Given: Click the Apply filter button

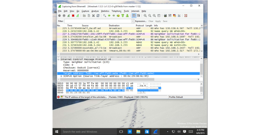Looking at the screenshot, I should pyautogui.click(x=158, y=21).
